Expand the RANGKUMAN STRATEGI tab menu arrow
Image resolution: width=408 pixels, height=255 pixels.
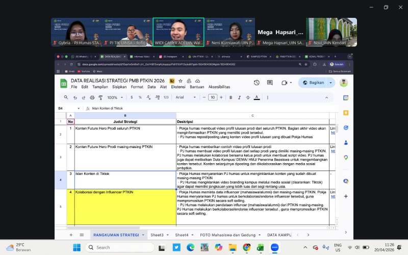pos(143,235)
